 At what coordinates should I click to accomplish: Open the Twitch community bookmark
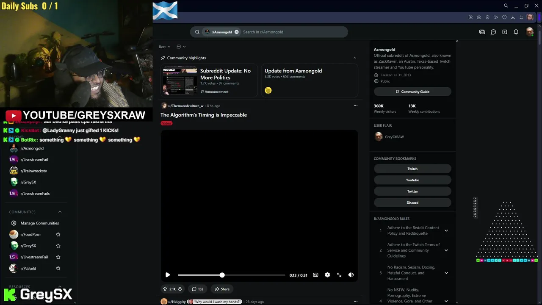tap(412, 169)
